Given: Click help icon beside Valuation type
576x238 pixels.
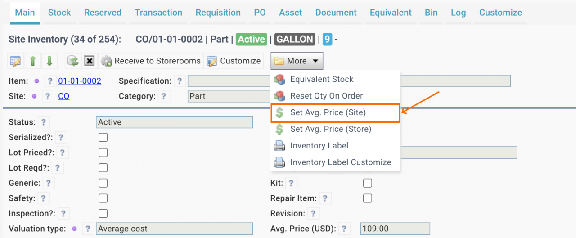Looking at the screenshot, I should pyautogui.click(x=88, y=229).
